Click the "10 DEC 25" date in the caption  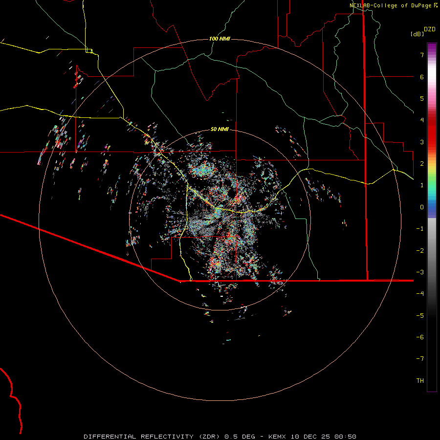click(x=310, y=437)
